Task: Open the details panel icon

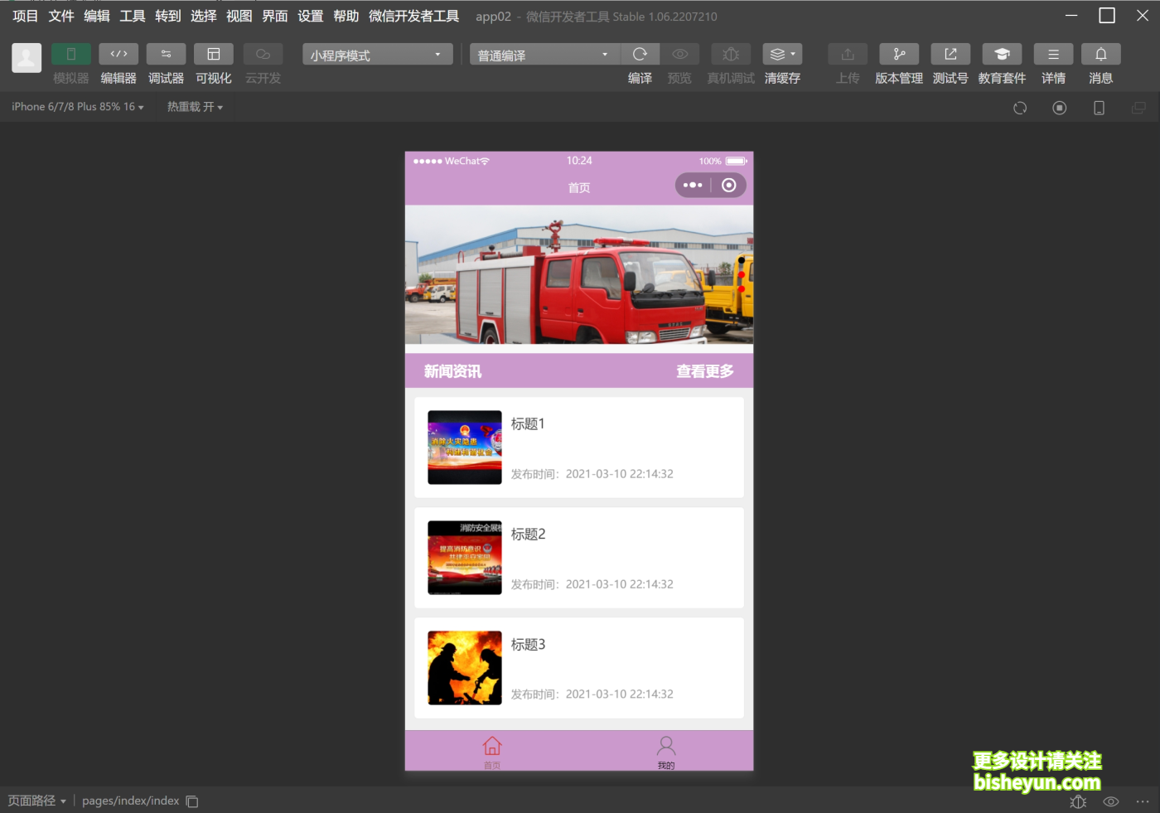Action: [1053, 55]
